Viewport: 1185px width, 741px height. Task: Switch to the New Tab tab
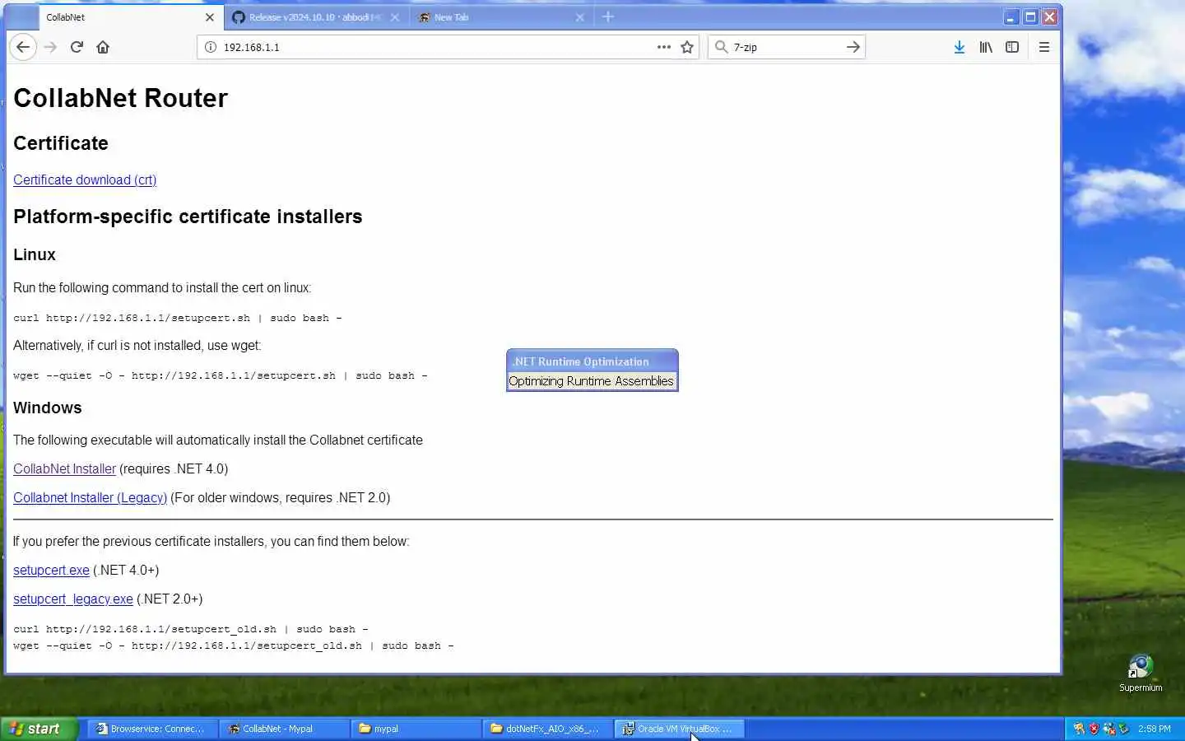(501, 17)
